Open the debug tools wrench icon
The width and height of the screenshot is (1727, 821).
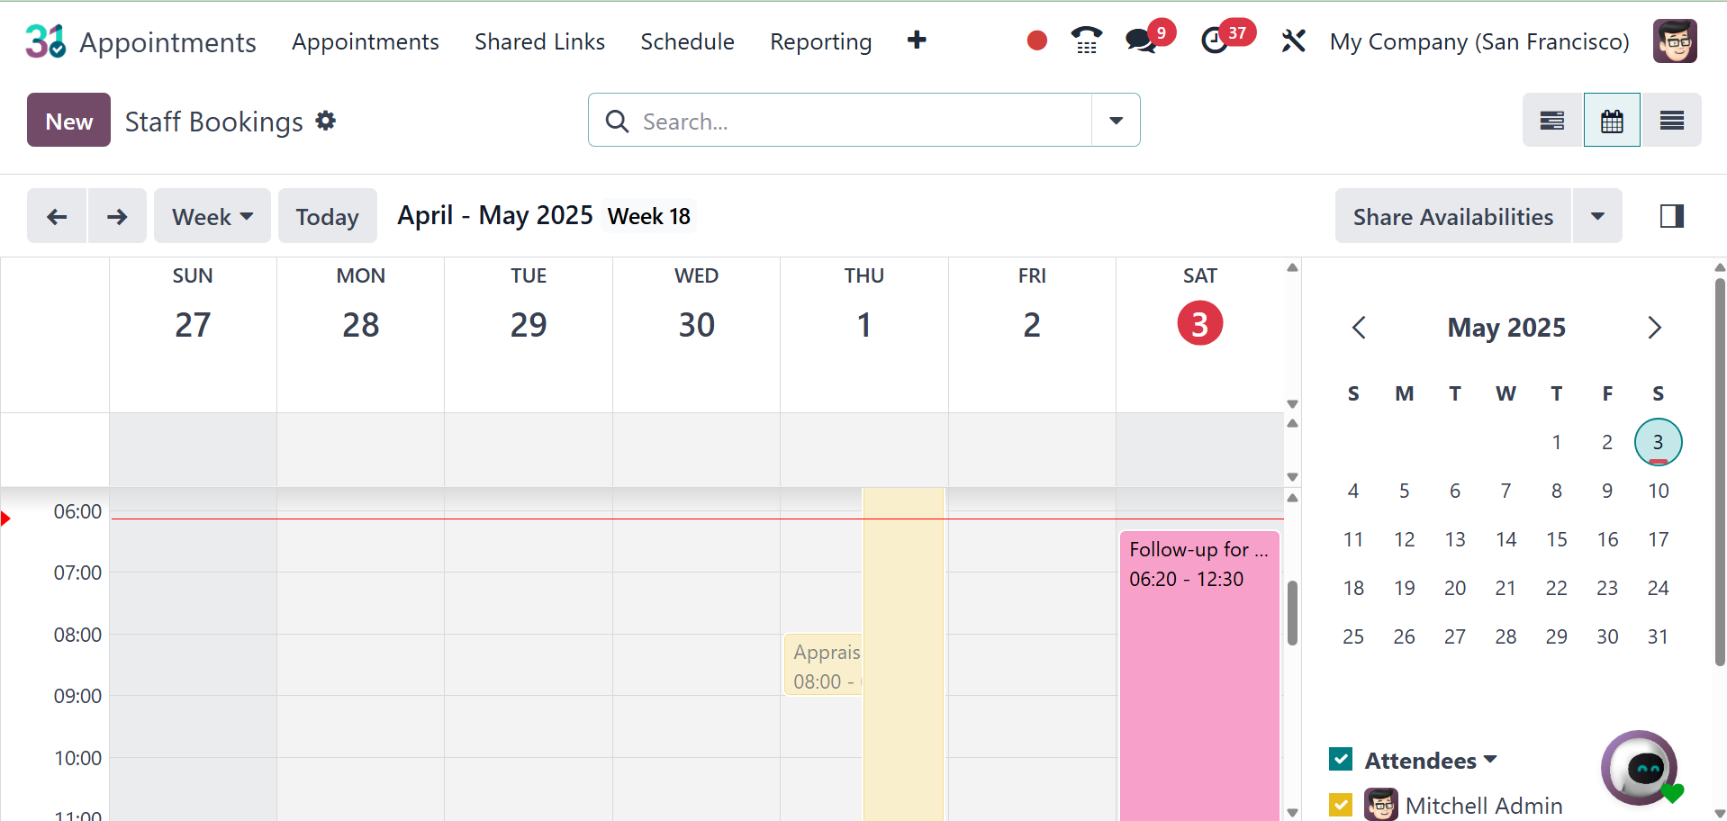(1293, 41)
